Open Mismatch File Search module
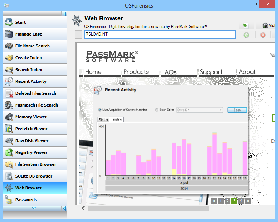The width and height of the screenshot is (278, 222). [35, 105]
